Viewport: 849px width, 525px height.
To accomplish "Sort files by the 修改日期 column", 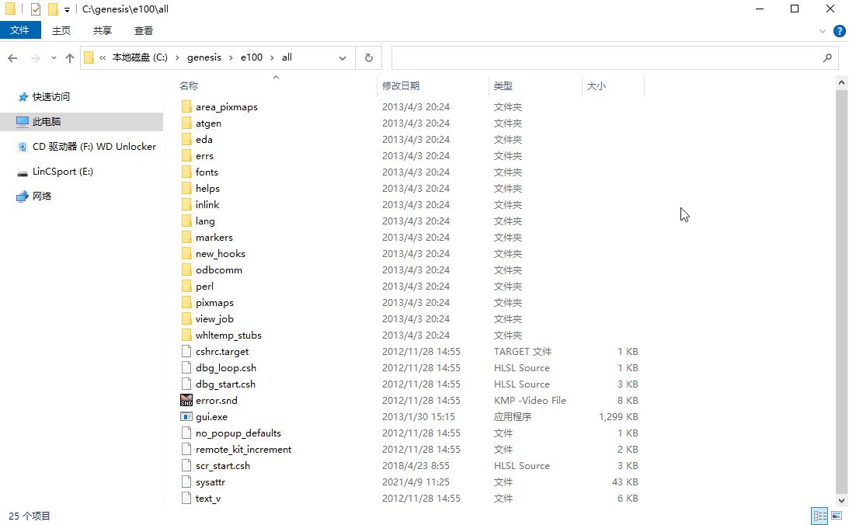I will point(408,85).
